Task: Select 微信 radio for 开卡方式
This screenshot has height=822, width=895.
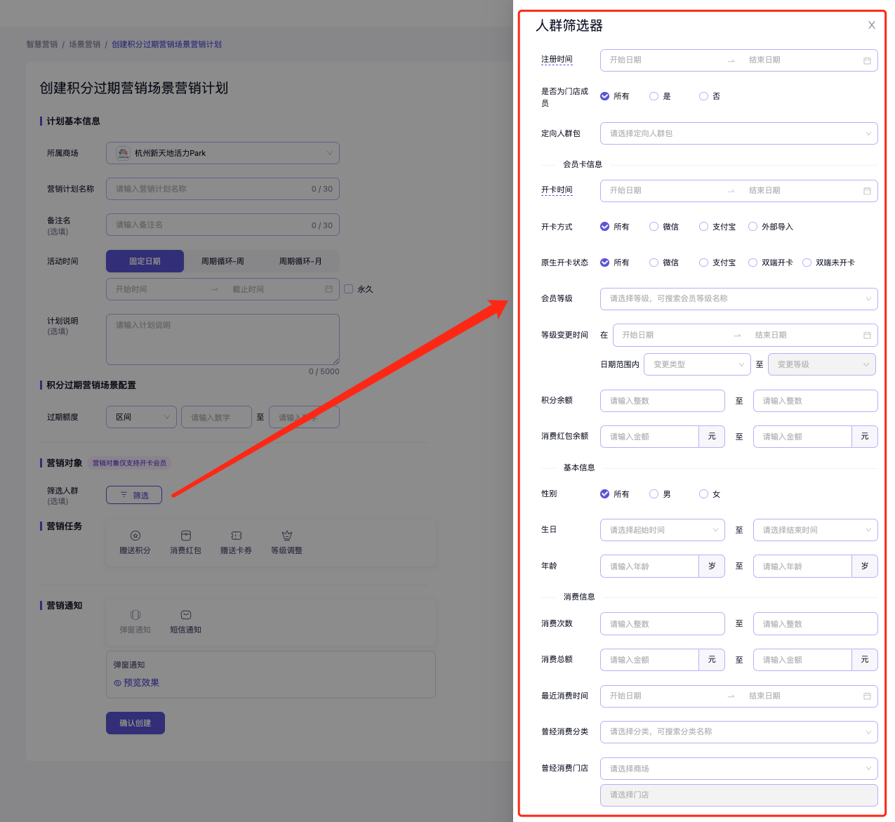Action: click(654, 227)
